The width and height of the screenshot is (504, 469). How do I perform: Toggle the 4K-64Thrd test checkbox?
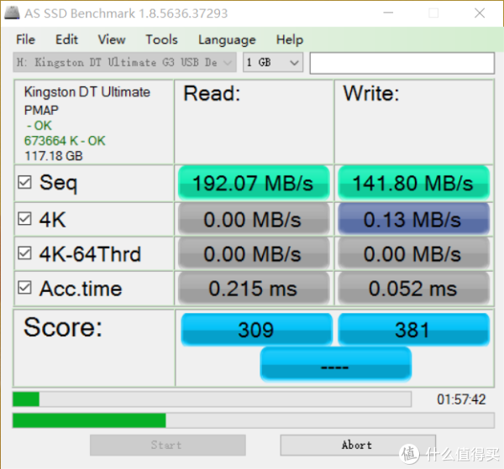click(24, 253)
